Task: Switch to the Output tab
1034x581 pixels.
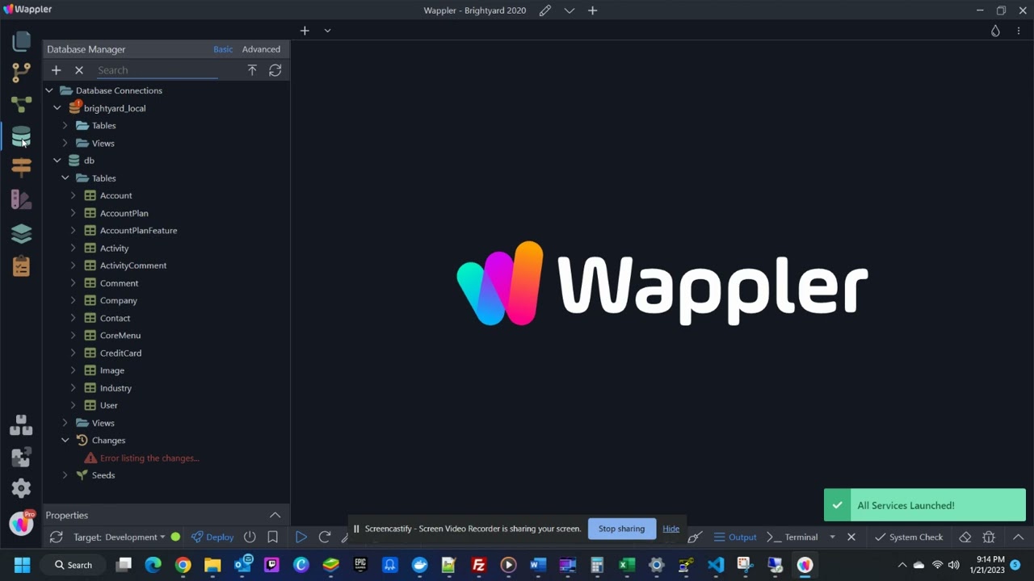Action: (735, 537)
